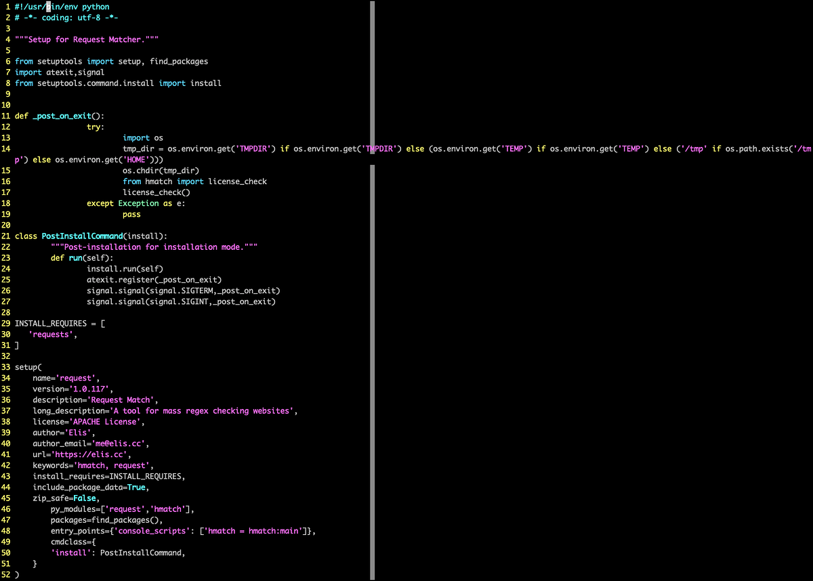
Task: Click the pass keyword inside the except block
Action: point(131,213)
